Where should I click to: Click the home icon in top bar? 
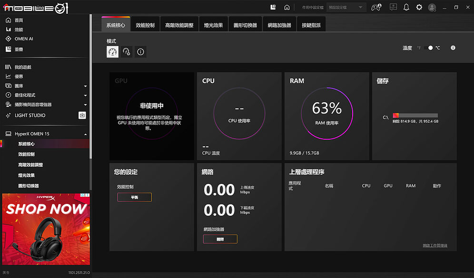[x=287, y=7]
